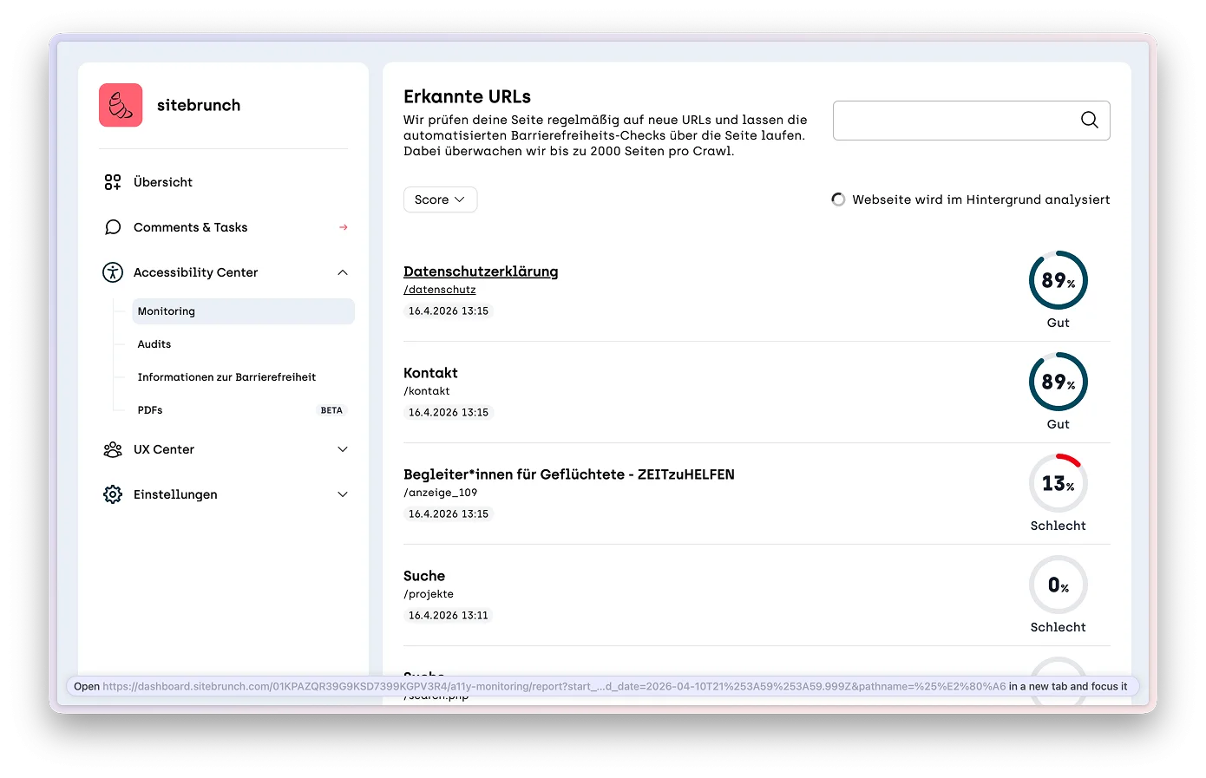
Task: Expand the UX Center section
Action: click(x=344, y=449)
